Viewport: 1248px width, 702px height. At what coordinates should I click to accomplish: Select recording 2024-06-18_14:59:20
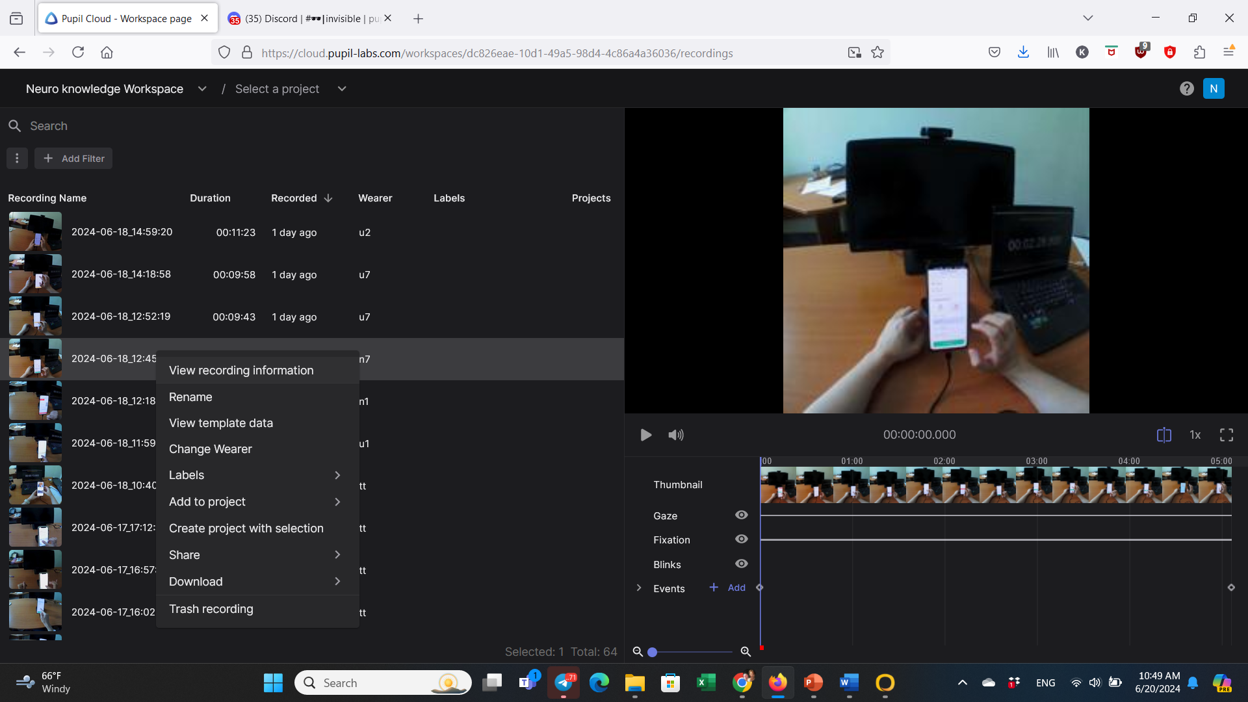pos(312,232)
